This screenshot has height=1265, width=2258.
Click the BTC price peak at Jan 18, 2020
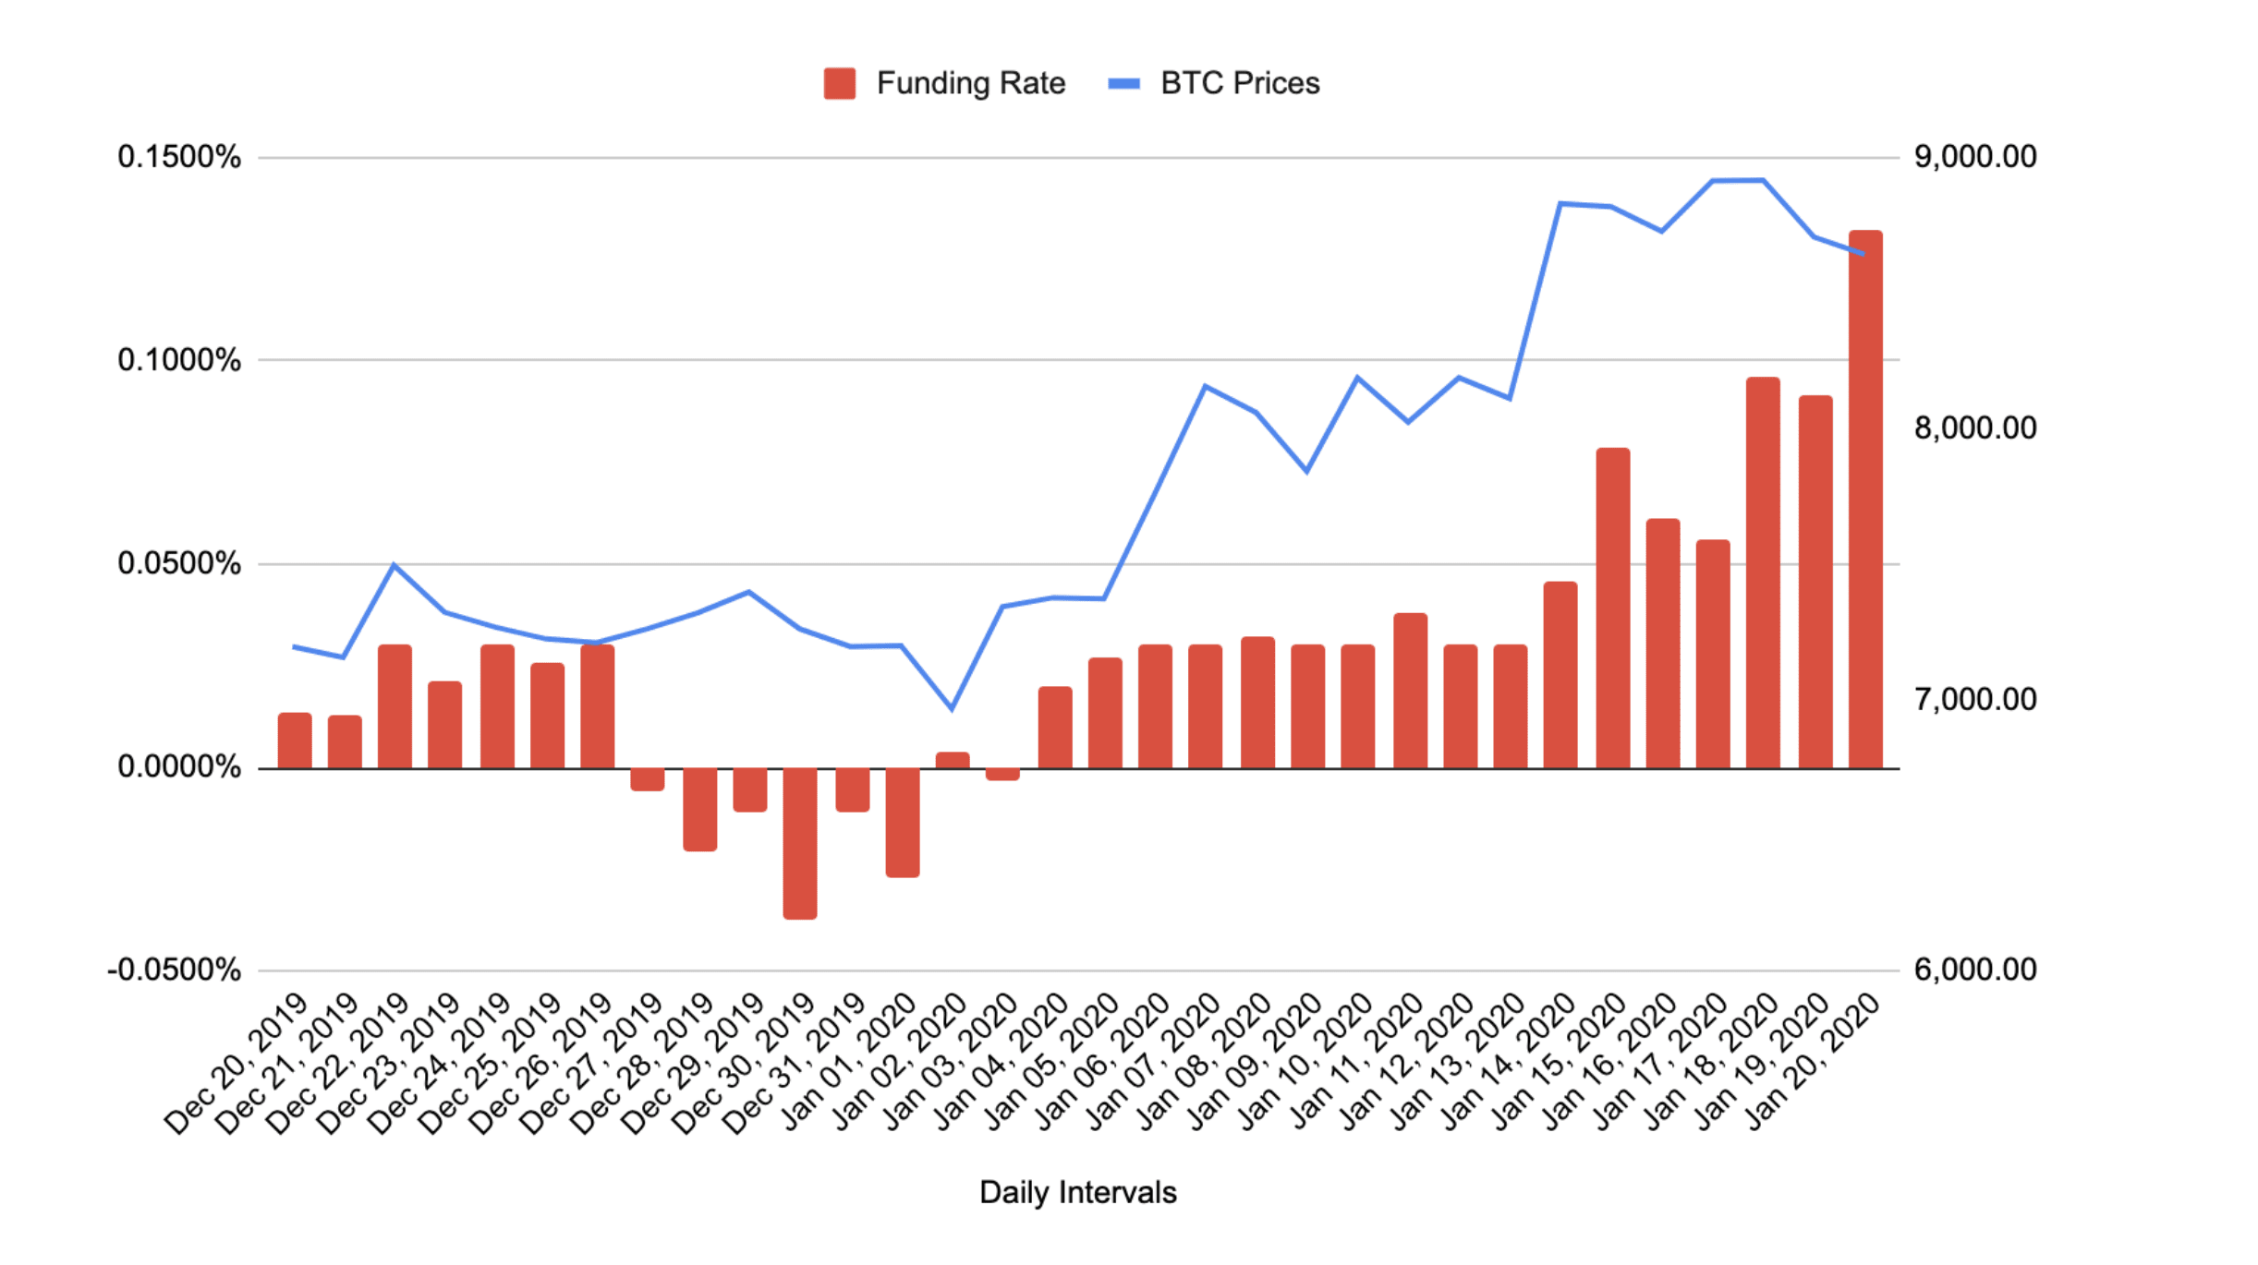[x=1763, y=180]
